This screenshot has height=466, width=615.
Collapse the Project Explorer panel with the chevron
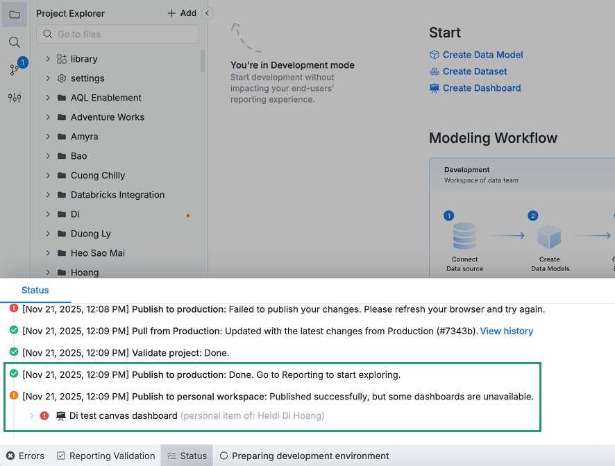206,12
